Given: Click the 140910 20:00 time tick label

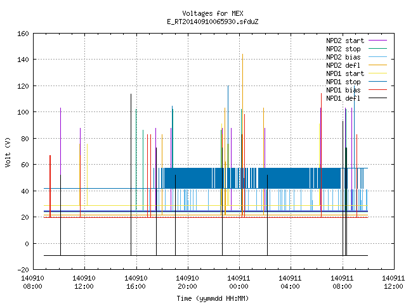Looking at the screenshot, I should tap(188, 282).
